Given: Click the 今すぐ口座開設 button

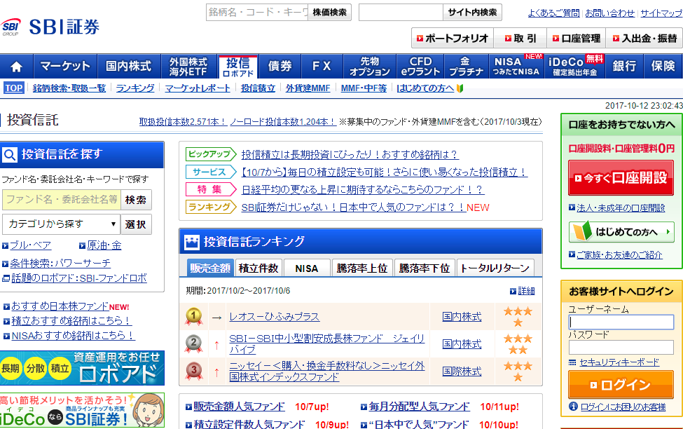Looking at the screenshot, I should 621,177.
